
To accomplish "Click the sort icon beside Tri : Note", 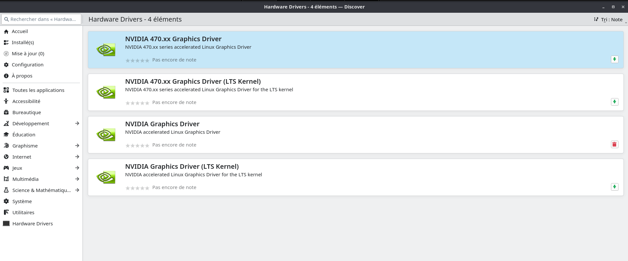I will [596, 19].
